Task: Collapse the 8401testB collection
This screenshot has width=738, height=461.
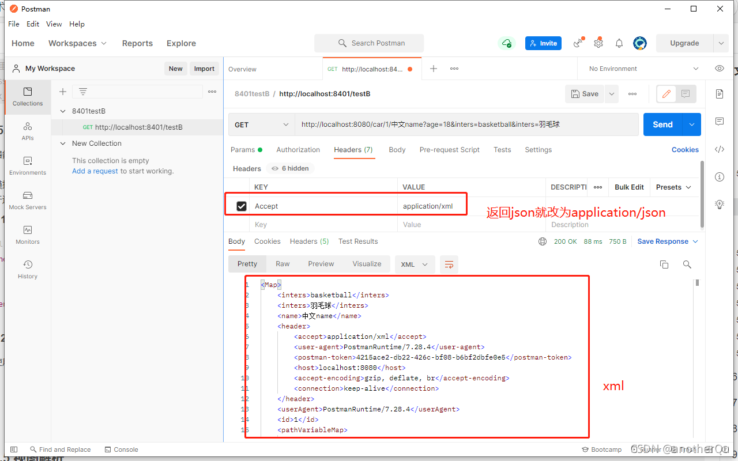Action: point(63,111)
